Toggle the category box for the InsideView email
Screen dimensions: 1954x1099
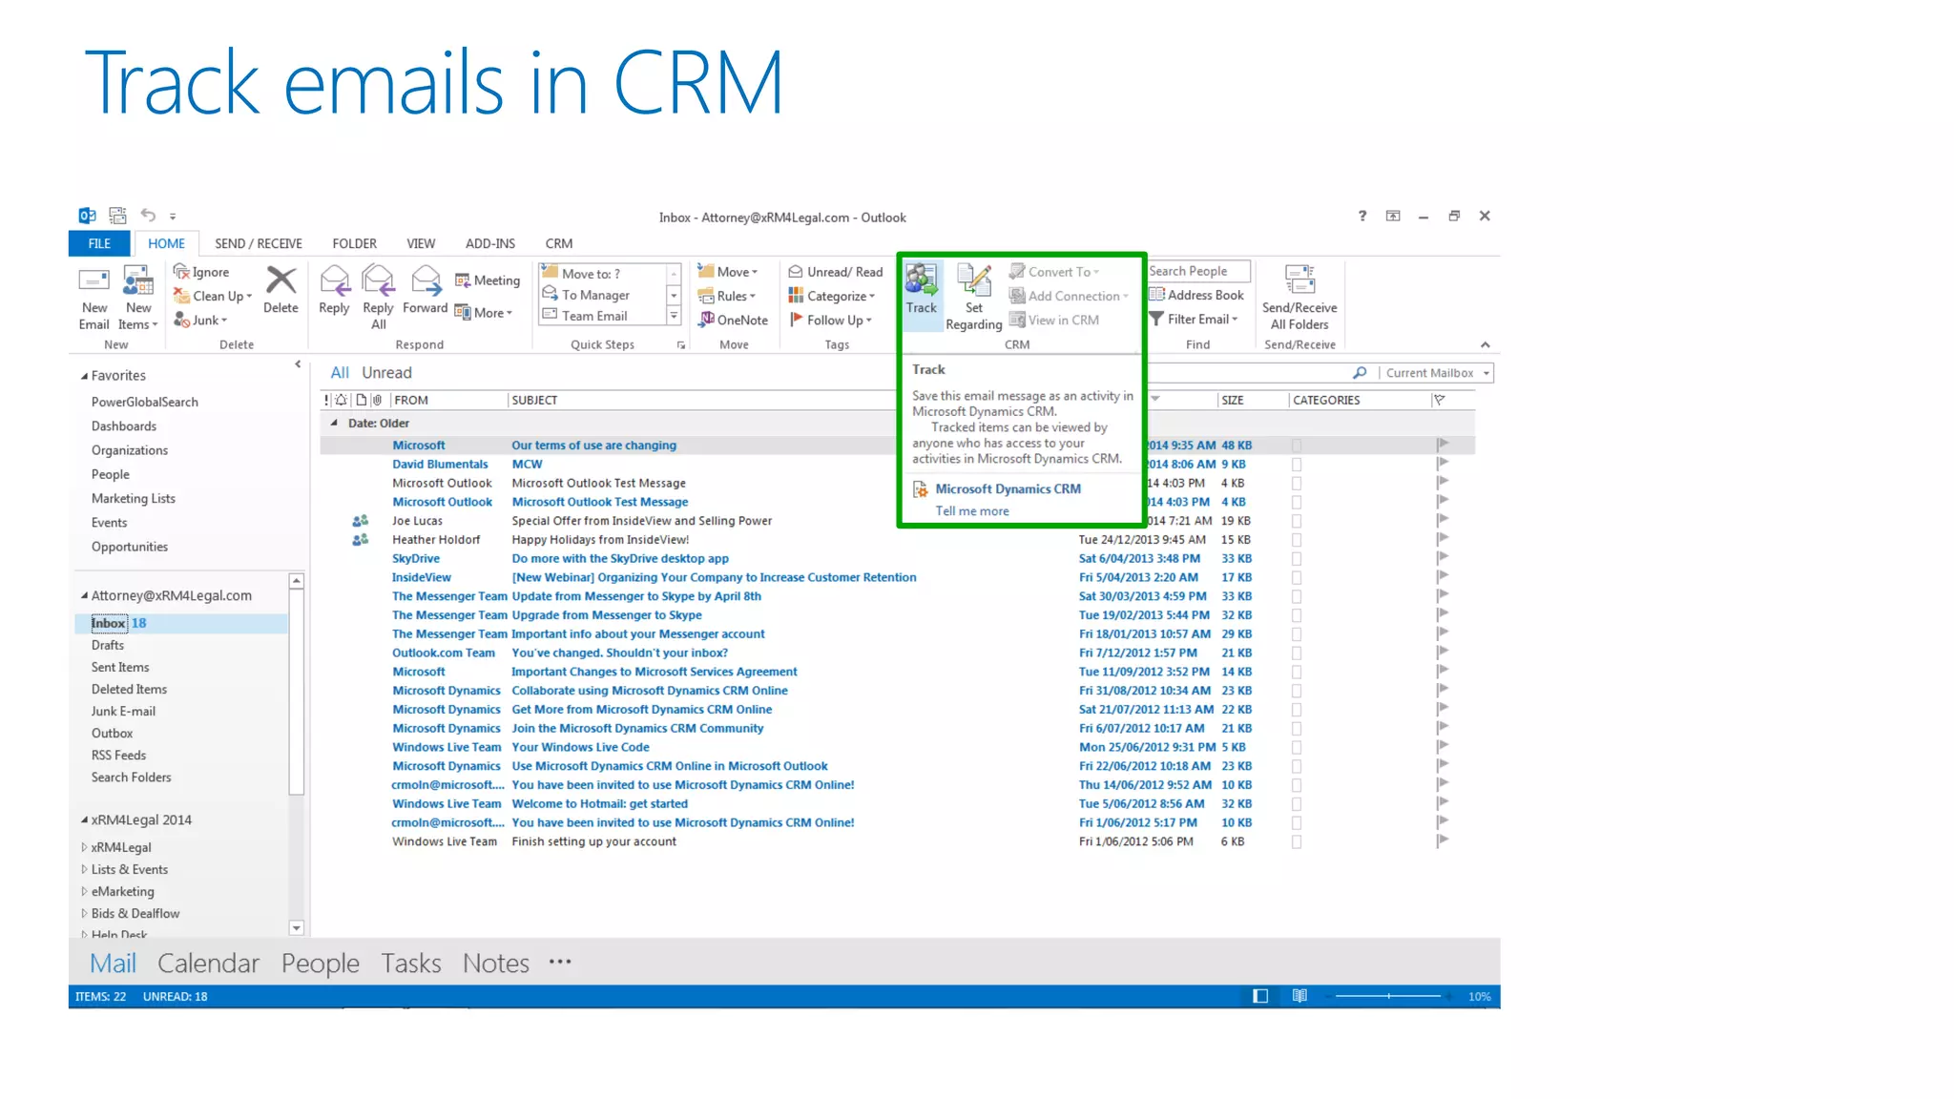(x=1296, y=578)
